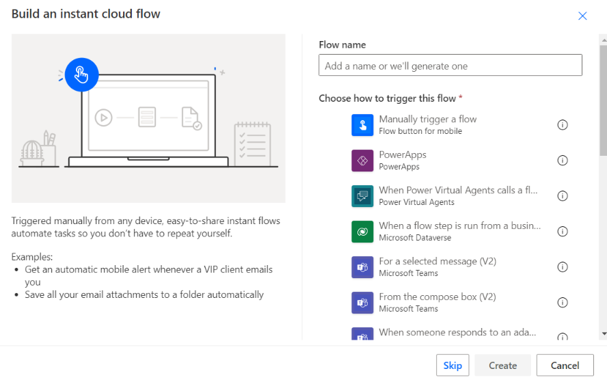The height and width of the screenshot is (384, 607).
Task: Choose For a selected message (V2) text
Action: pos(437,261)
